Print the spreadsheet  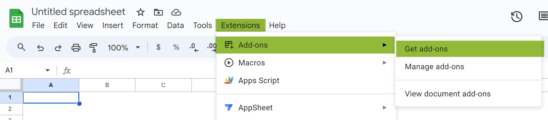(76, 48)
